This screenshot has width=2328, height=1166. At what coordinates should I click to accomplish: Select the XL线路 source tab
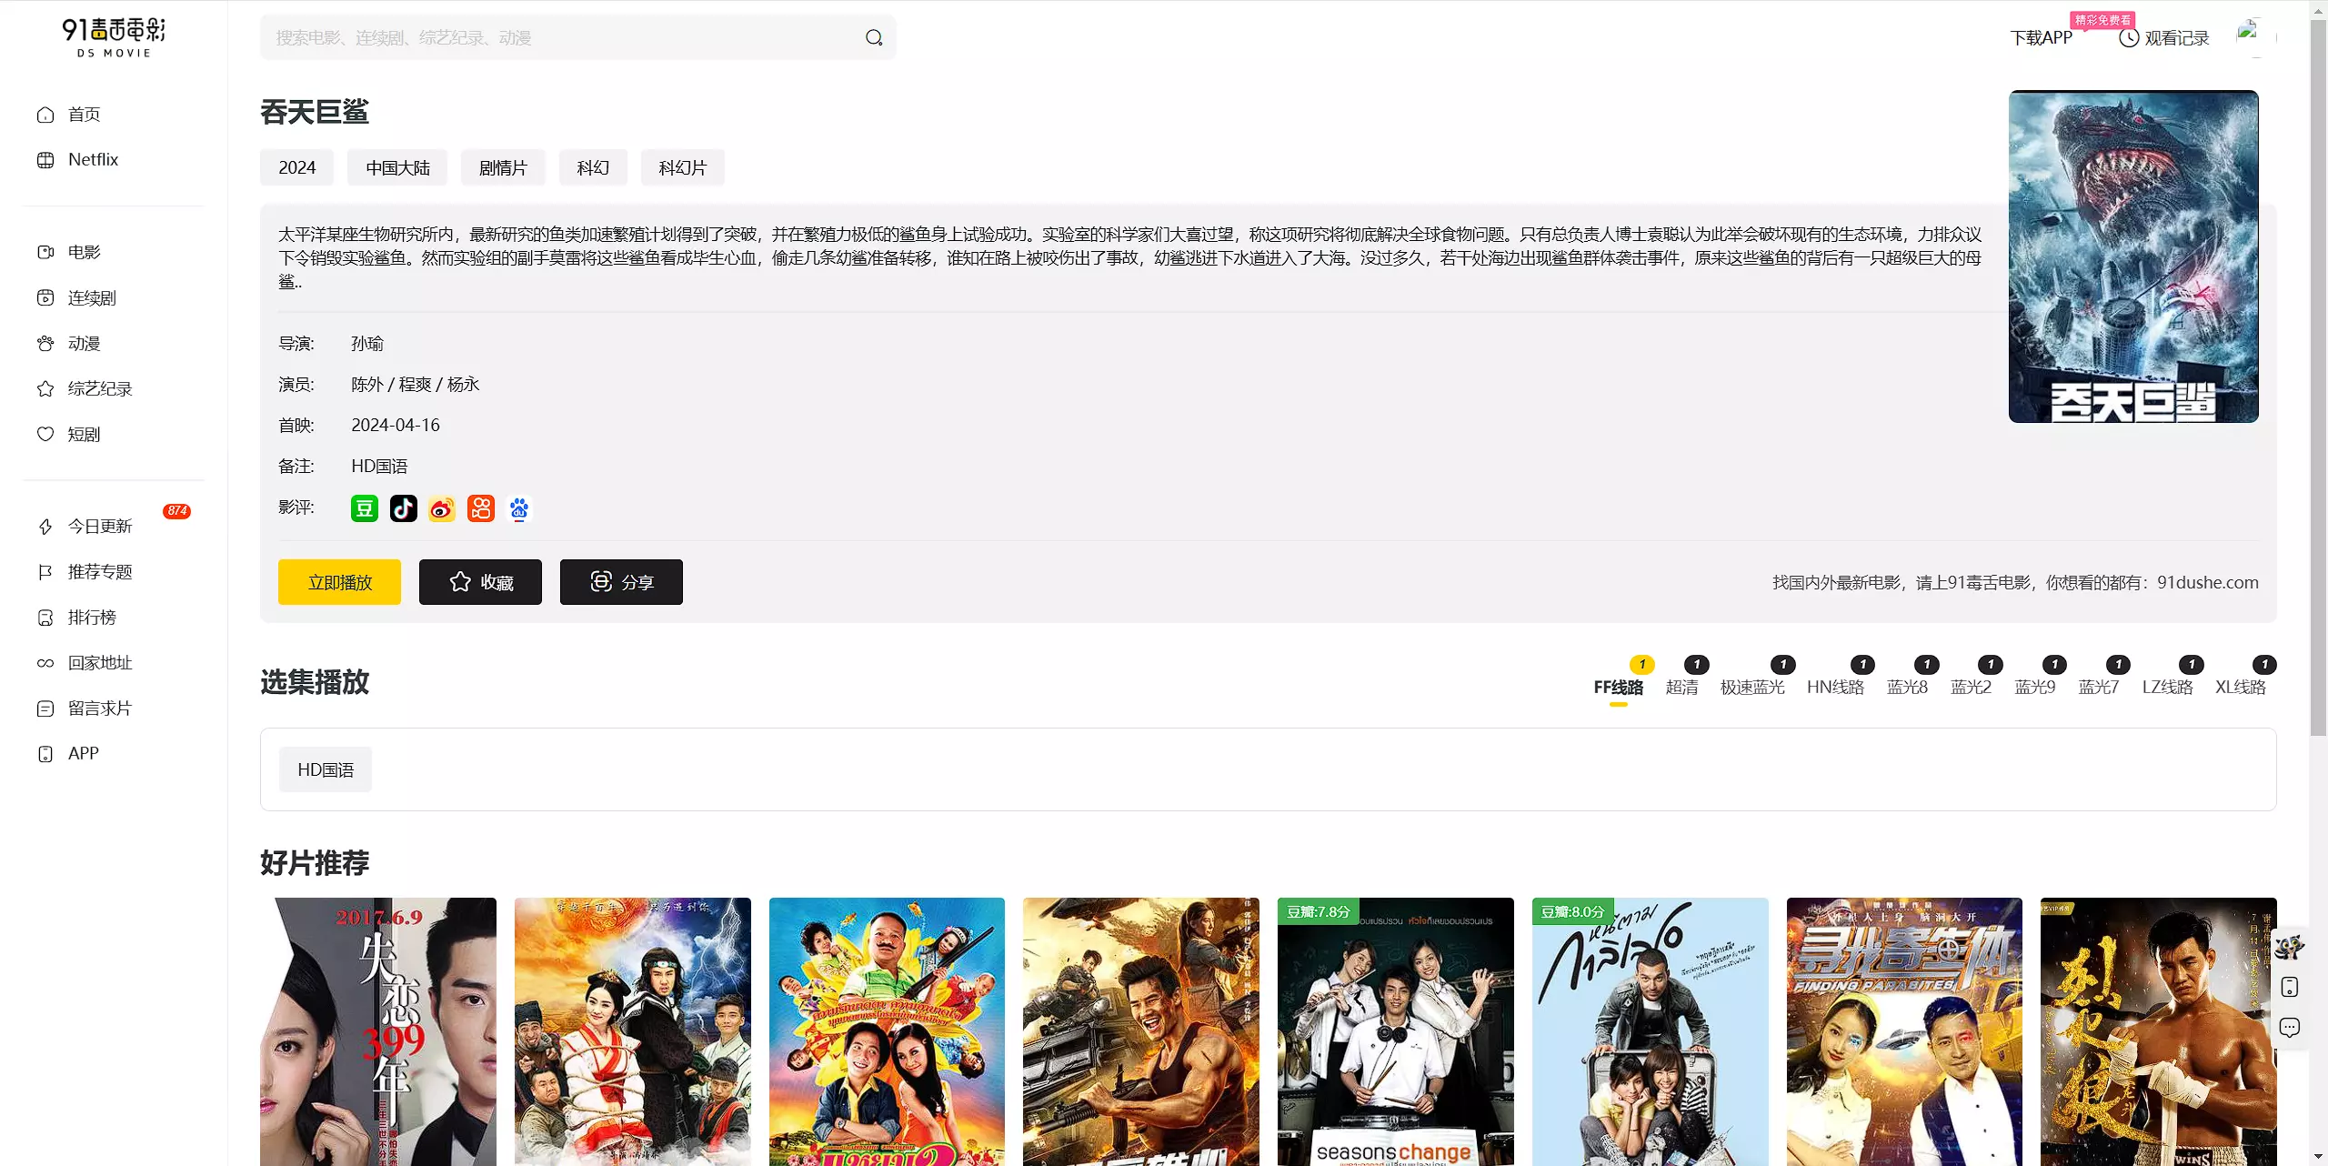coord(2240,687)
